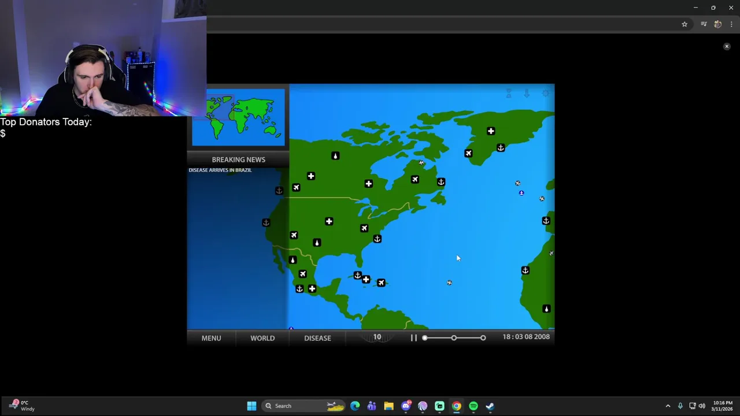Select the airport icon in Greenland

[x=468, y=153]
